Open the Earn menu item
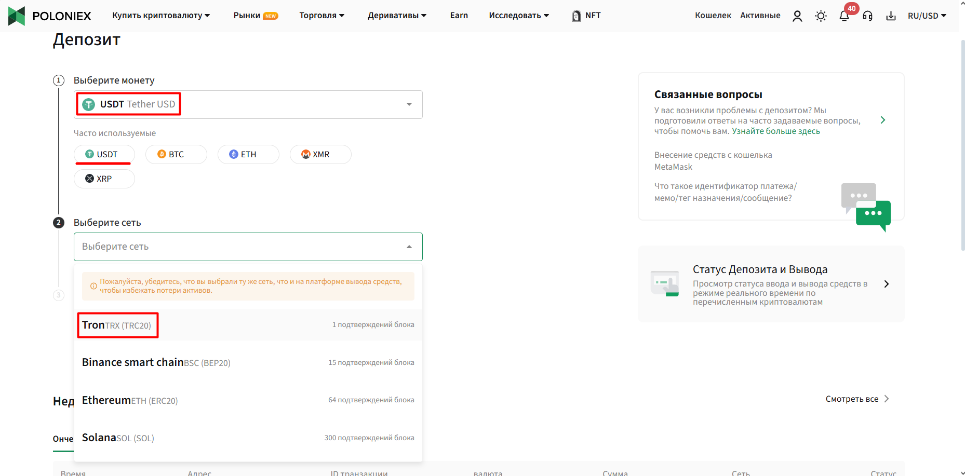The image size is (965, 476). [459, 16]
